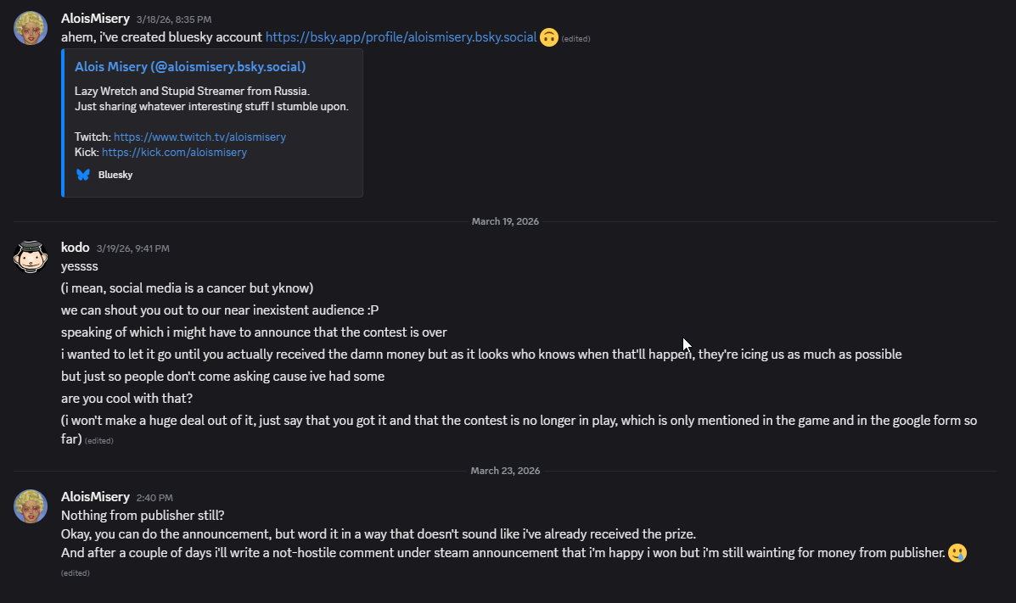Click the Bluesky butterfly icon in the embed
The height and width of the screenshot is (603, 1016).
83,175
